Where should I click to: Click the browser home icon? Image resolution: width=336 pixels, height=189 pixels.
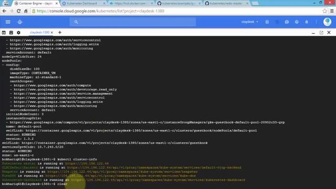click(x=26, y=11)
